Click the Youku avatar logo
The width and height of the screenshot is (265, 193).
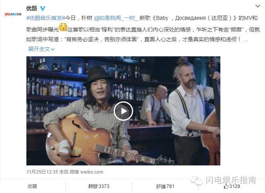click(13, 14)
